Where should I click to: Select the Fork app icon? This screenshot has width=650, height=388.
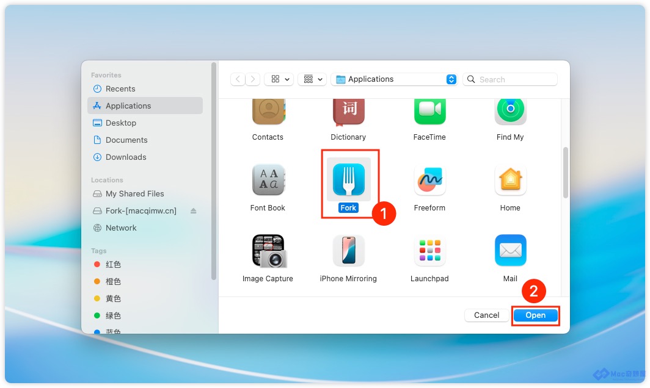[348, 179]
